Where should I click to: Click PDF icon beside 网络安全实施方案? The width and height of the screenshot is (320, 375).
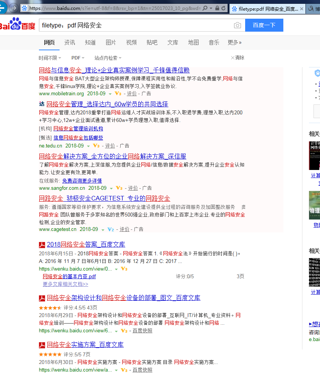[x=42, y=345]
